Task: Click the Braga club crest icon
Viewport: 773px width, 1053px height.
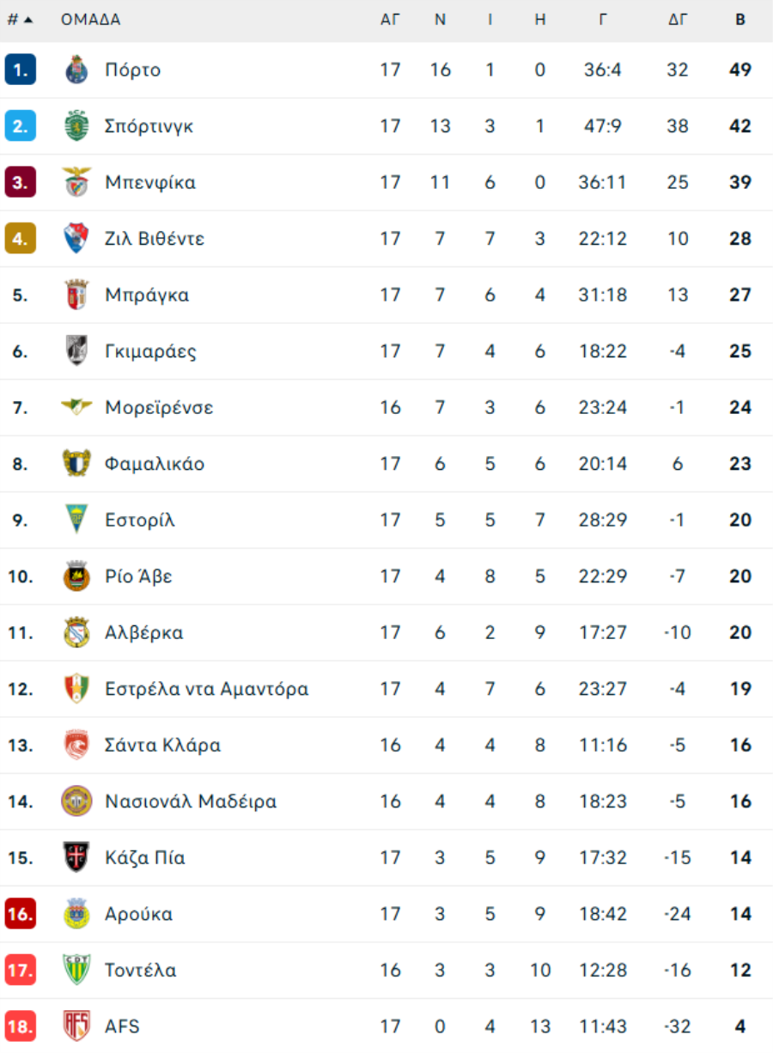Action: click(x=76, y=295)
